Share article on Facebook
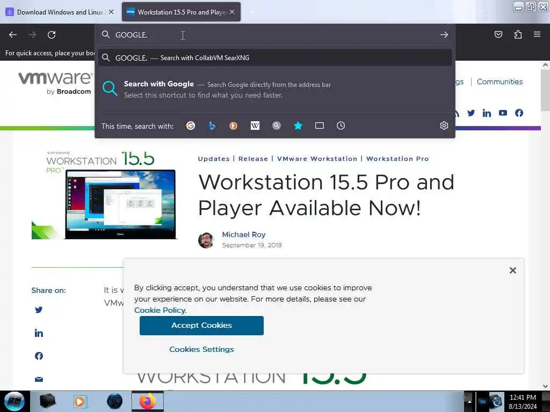The height and width of the screenshot is (412, 550). [39, 356]
